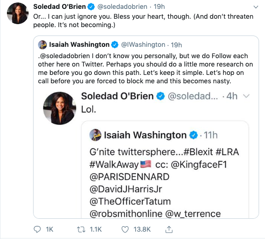Open the share upload icon
This screenshot has height=239, width=265.
pyautogui.click(x=169, y=229)
